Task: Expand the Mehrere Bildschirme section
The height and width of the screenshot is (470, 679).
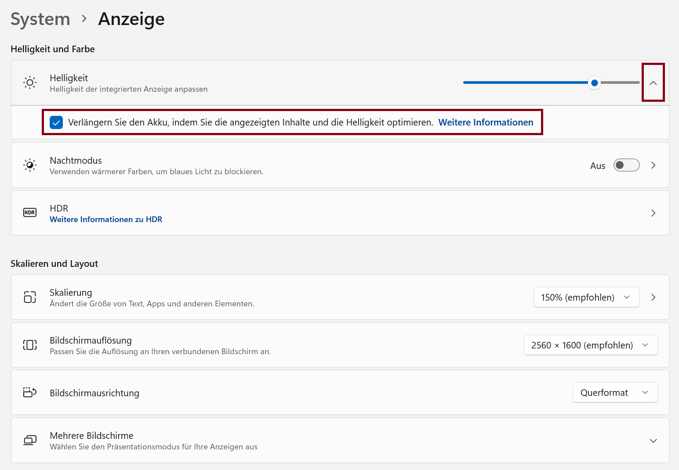Action: (x=653, y=441)
